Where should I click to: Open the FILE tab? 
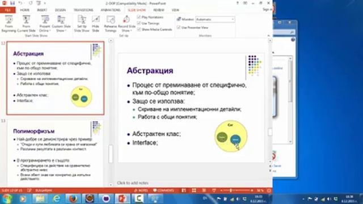7,10
